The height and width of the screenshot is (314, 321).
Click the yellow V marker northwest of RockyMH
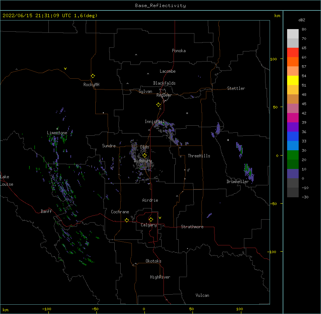[x=65, y=69]
